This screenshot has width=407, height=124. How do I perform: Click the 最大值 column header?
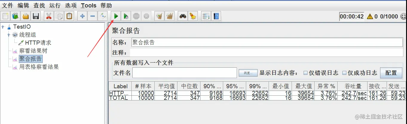(x=304, y=86)
